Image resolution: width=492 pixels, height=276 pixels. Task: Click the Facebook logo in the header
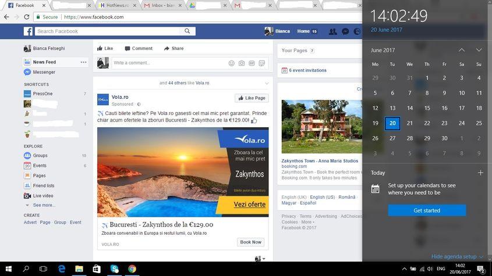27,31
